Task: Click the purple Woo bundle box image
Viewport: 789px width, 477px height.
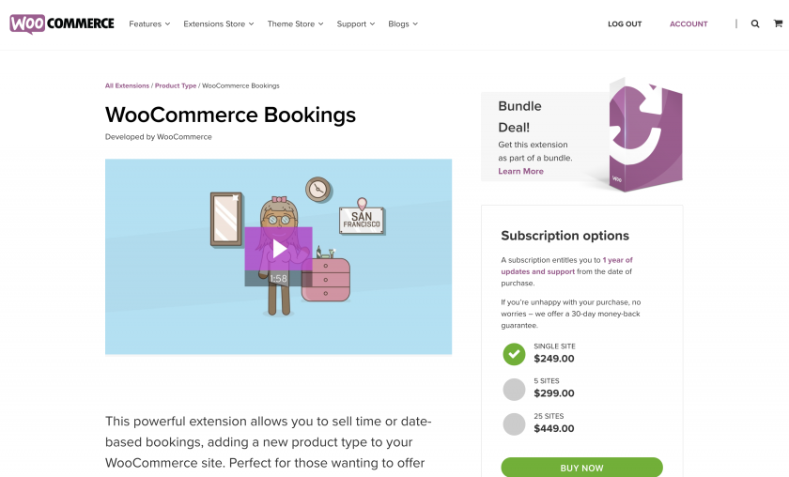Action: [x=645, y=135]
